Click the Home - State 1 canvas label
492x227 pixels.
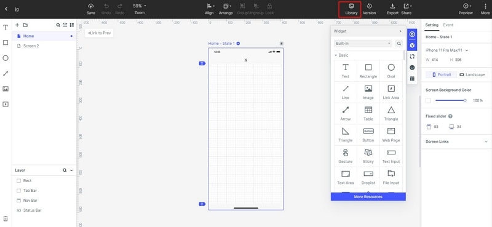coord(222,43)
